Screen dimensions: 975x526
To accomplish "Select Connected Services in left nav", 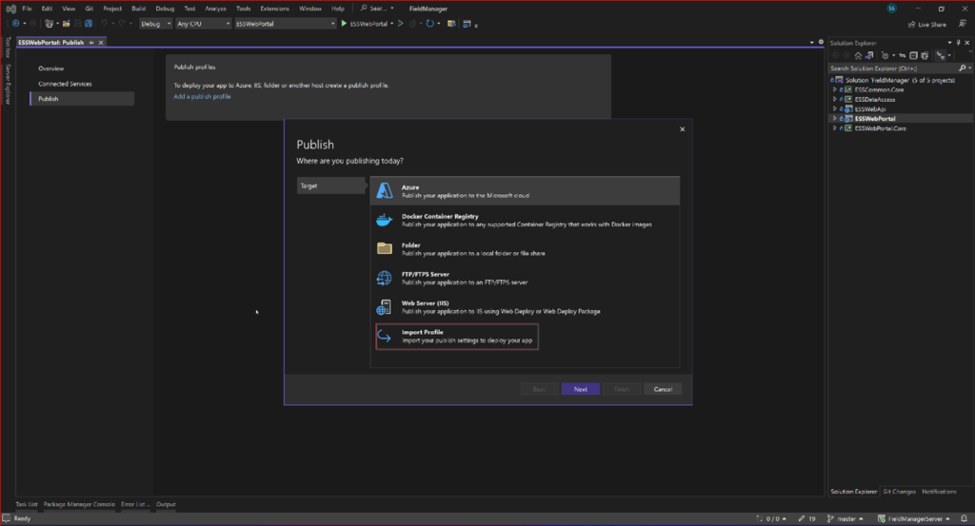I will pos(66,84).
